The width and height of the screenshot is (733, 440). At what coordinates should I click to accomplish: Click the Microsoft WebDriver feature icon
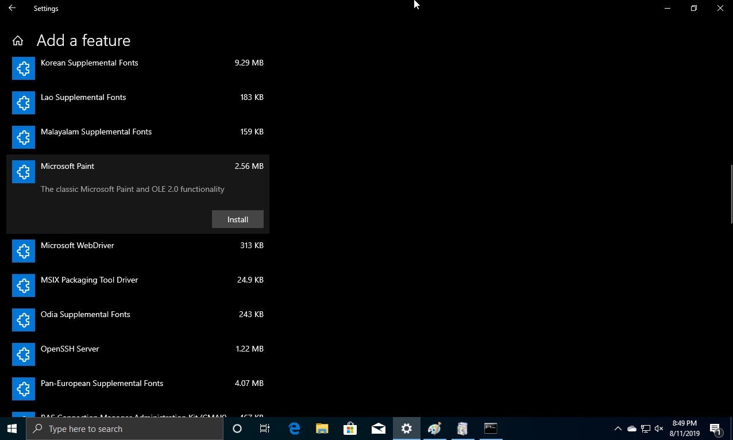point(24,251)
